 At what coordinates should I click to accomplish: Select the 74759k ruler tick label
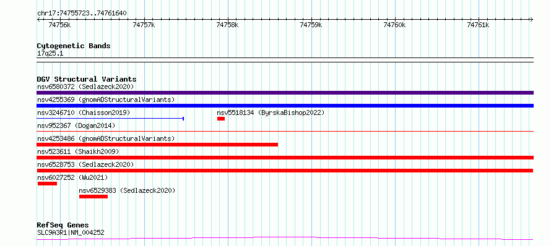click(x=311, y=25)
